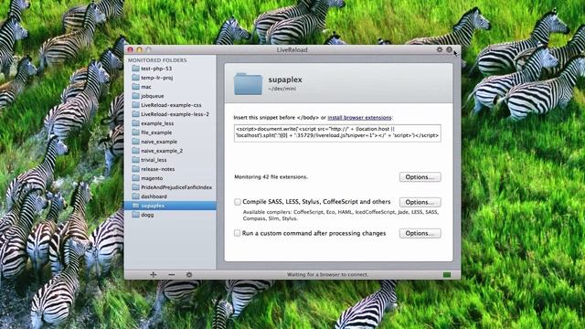The height and width of the screenshot is (329, 585).
Task: Click inside the script snippet text field
Action: coord(337,133)
